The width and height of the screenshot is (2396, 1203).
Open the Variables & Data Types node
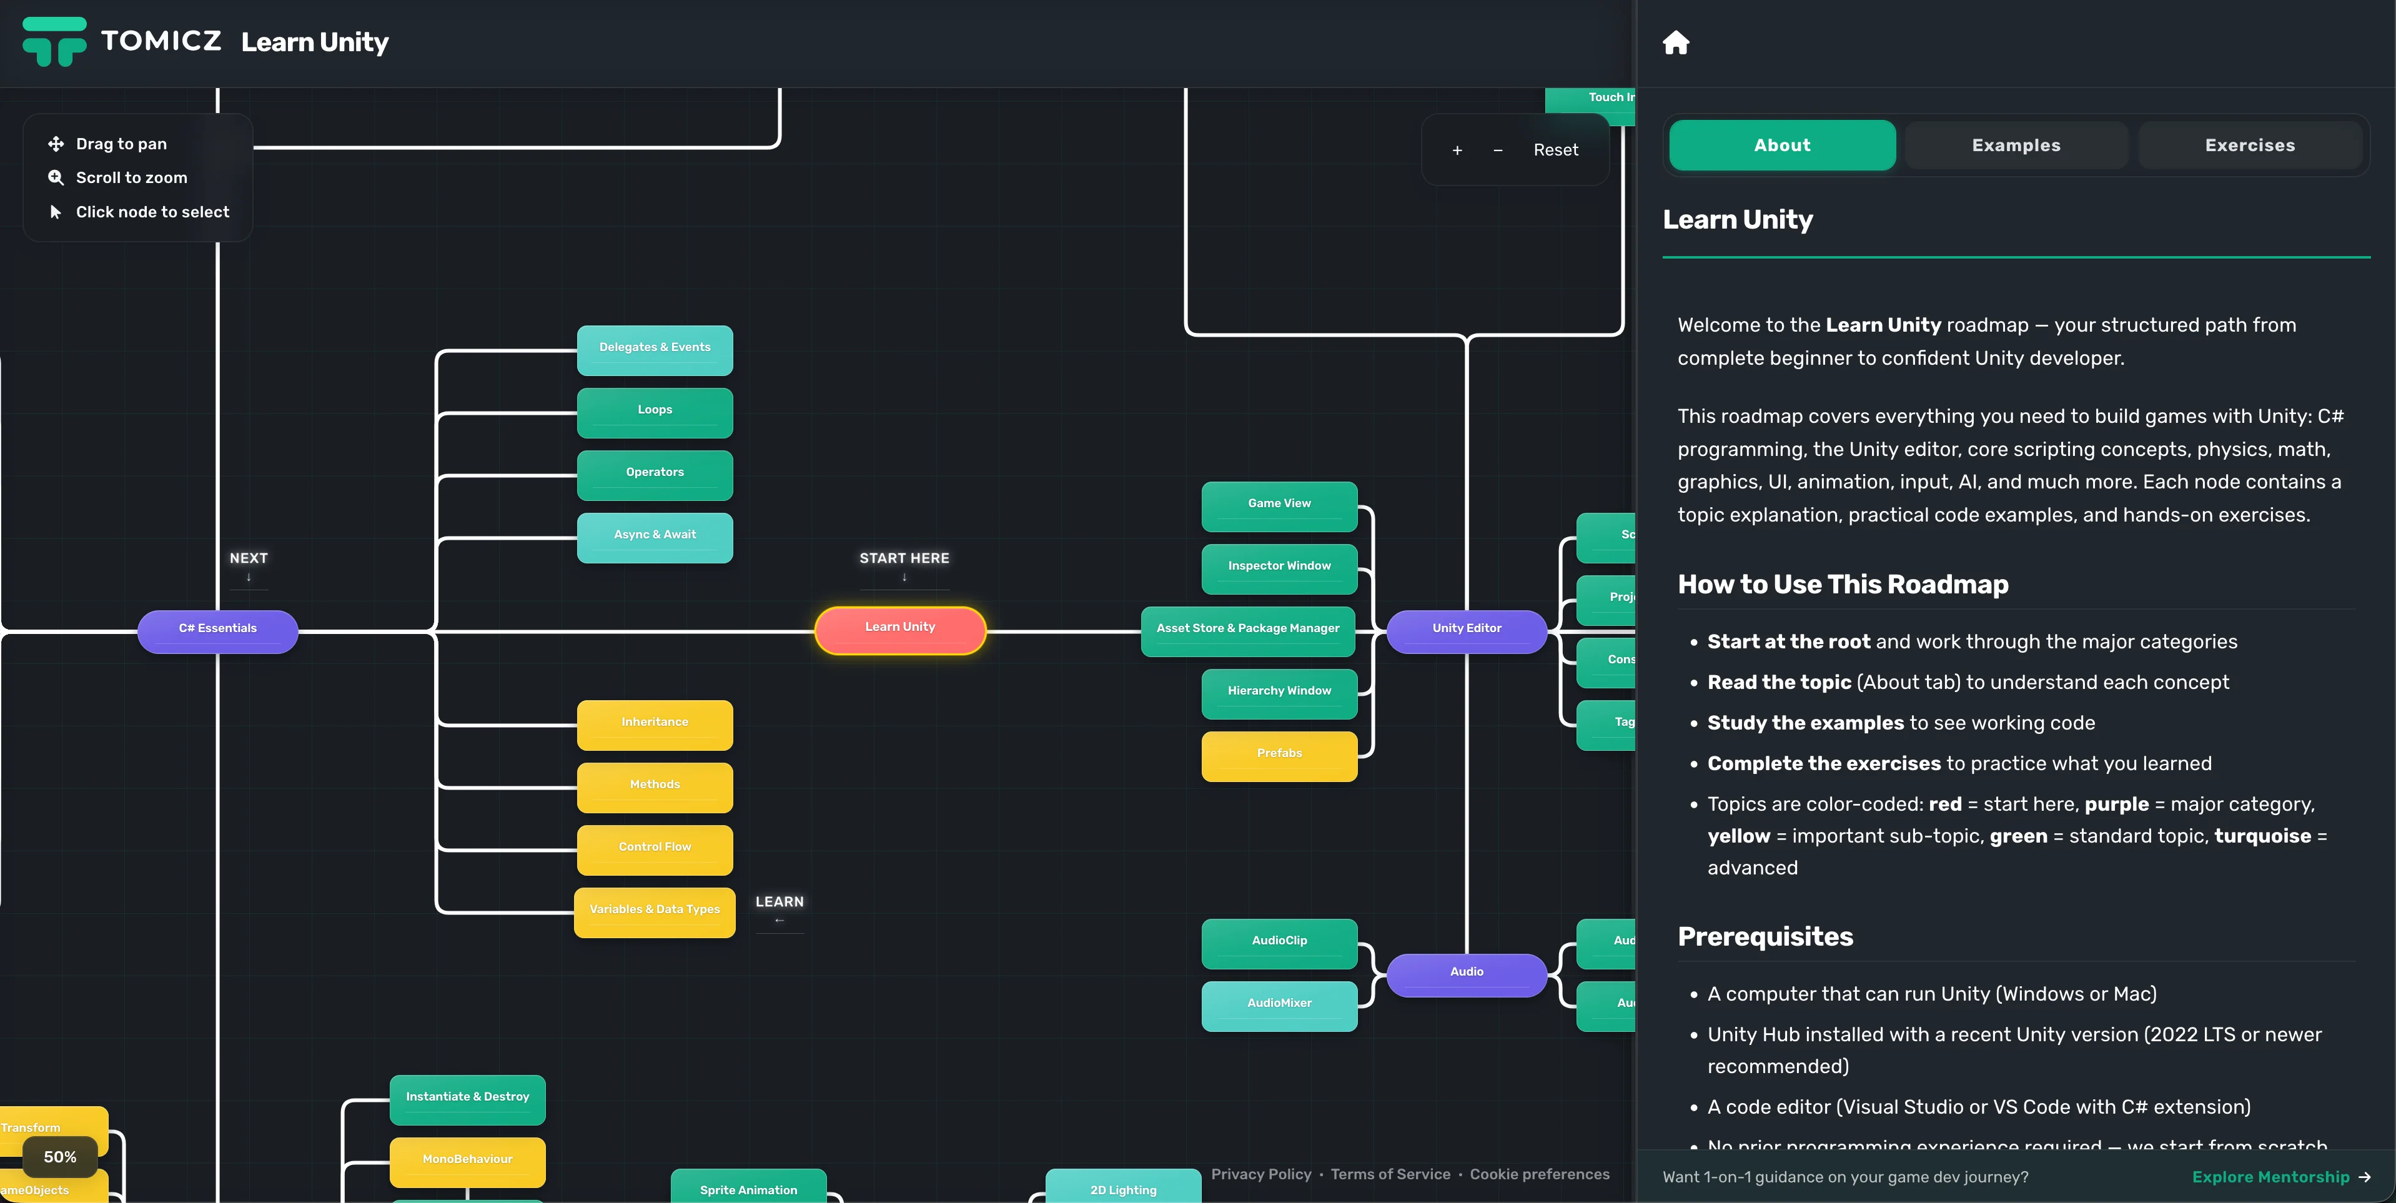pyautogui.click(x=655, y=912)
